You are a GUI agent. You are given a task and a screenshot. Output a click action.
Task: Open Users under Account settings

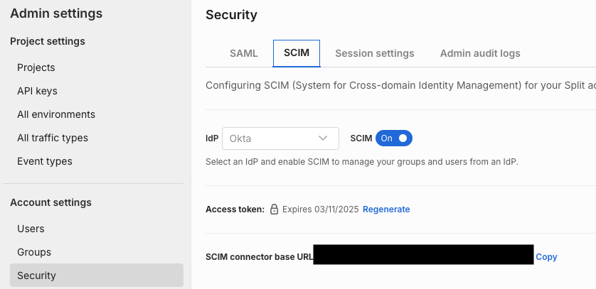click(31, 229)
